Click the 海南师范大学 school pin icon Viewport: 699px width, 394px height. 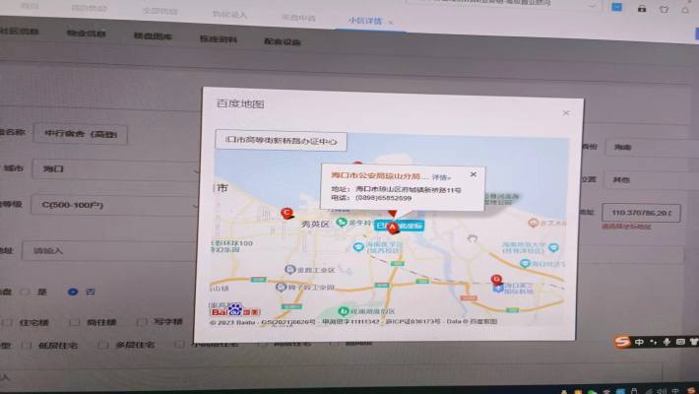553,247
